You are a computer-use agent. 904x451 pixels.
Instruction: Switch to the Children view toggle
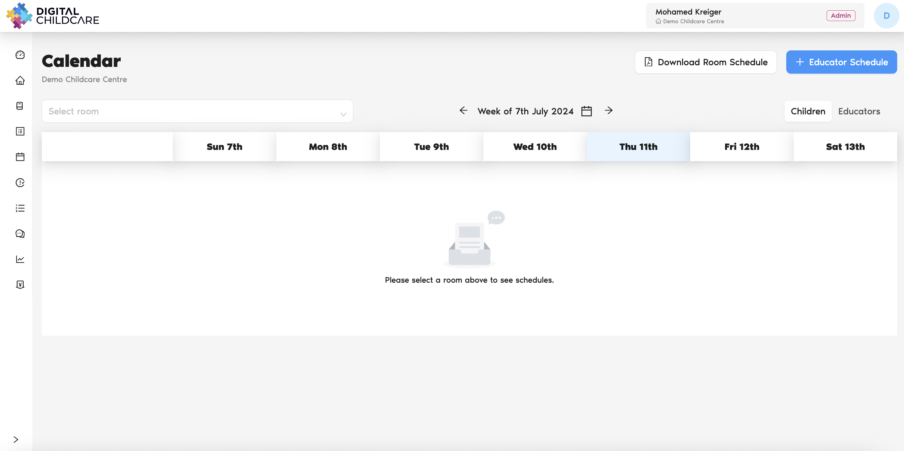coord(808,111)
